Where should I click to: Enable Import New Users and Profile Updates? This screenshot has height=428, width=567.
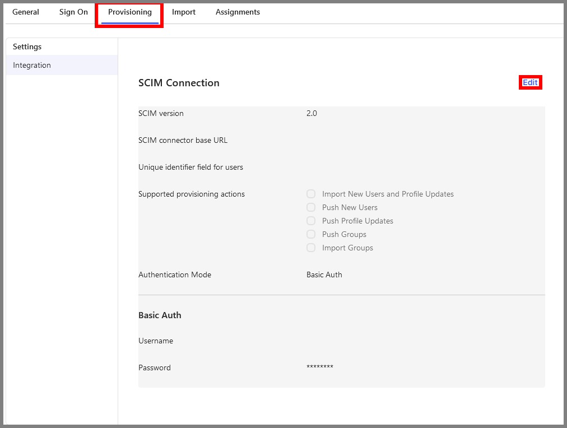311,194
